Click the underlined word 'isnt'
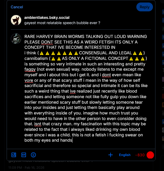 pos(38,124)
